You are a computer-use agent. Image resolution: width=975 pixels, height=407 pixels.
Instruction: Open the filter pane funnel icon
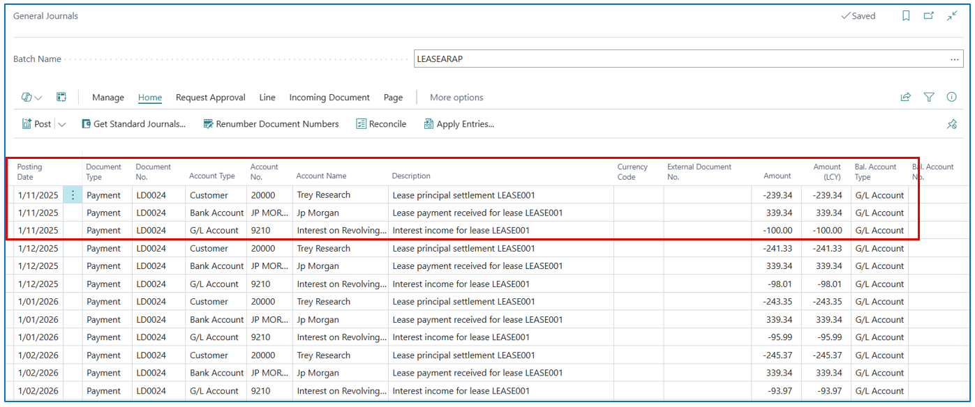pyautogui.click(x=929, y=98)
